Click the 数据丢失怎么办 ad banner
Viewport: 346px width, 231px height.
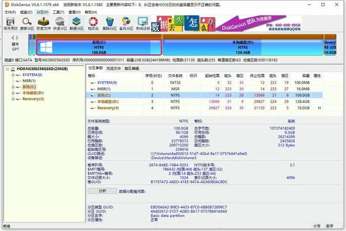coord(183,24)
